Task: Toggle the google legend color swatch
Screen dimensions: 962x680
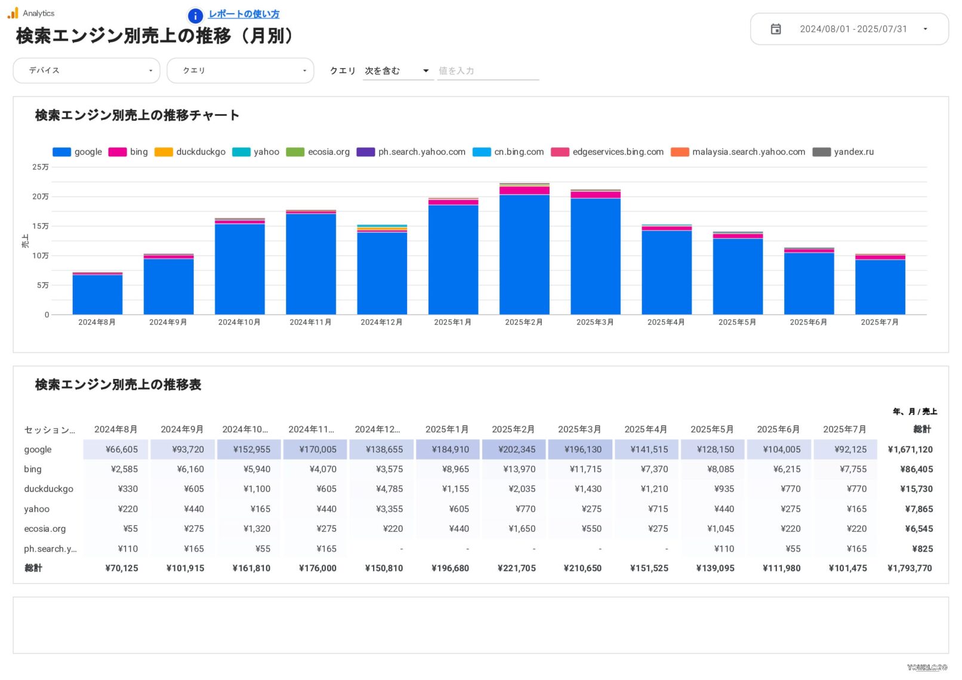Action: (x=61, y=152)
